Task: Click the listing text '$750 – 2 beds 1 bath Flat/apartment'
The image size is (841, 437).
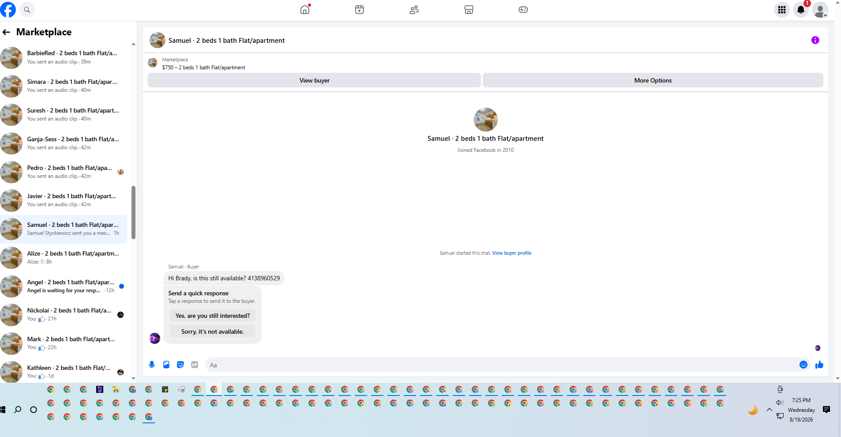Action: 203,68
